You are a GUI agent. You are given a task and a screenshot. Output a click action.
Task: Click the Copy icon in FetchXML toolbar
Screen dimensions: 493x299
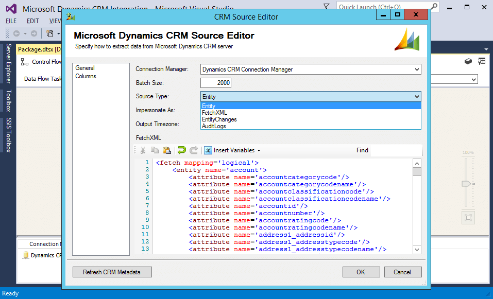pyautogui.click(x=155, y=150)
